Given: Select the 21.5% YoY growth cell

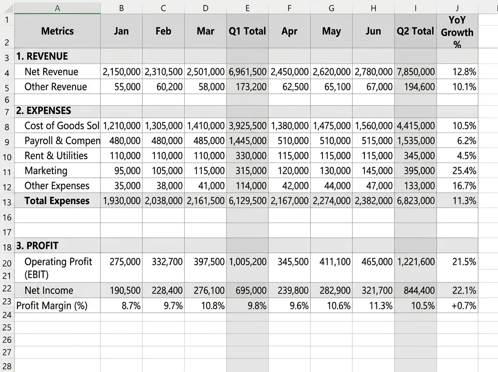Looking at the screenshot, I should point(457,268).
